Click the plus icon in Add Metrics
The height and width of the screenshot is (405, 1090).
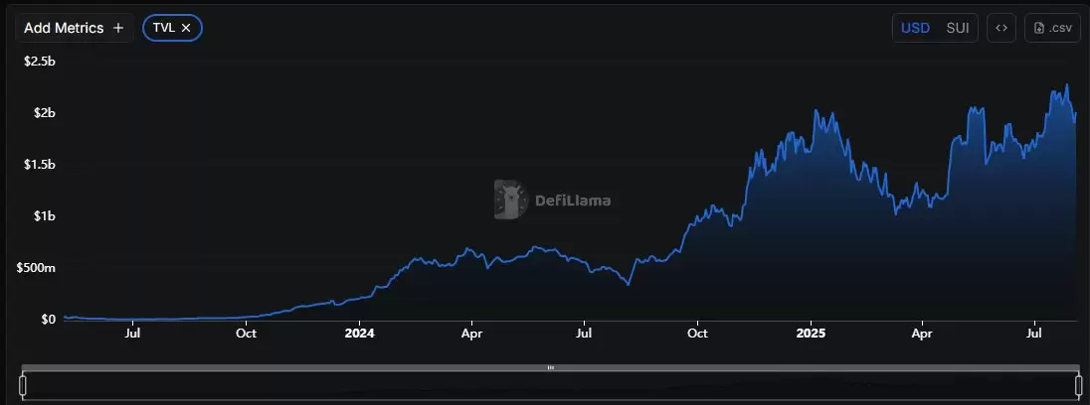118,28
